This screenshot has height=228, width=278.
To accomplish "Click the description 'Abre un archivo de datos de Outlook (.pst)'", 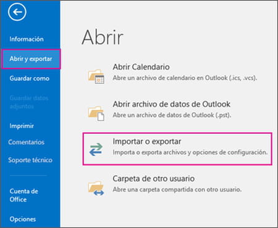I will click(172, 115).
